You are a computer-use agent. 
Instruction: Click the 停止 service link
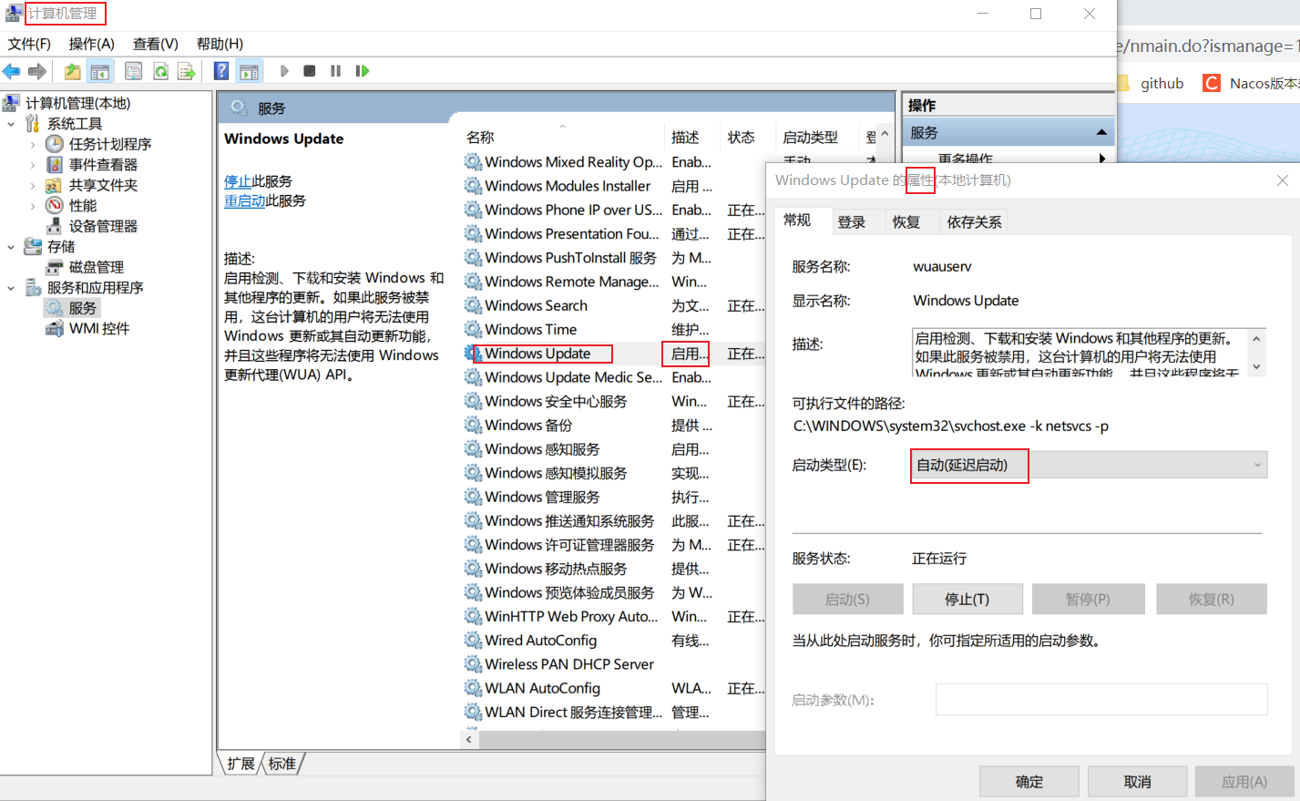(238, 181)
